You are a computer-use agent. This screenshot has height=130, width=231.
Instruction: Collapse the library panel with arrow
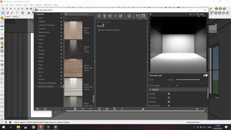[95, 61]
